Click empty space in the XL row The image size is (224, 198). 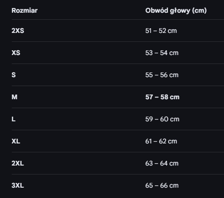(x=79, y=141)
